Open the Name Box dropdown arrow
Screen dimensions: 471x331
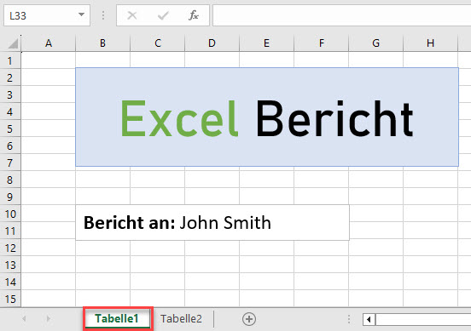(81, 14)
